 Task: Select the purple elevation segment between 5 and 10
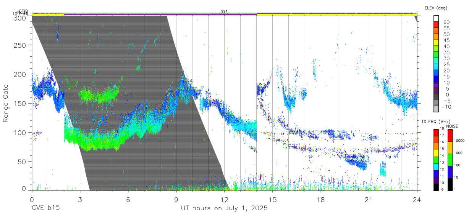click(436, 85)
